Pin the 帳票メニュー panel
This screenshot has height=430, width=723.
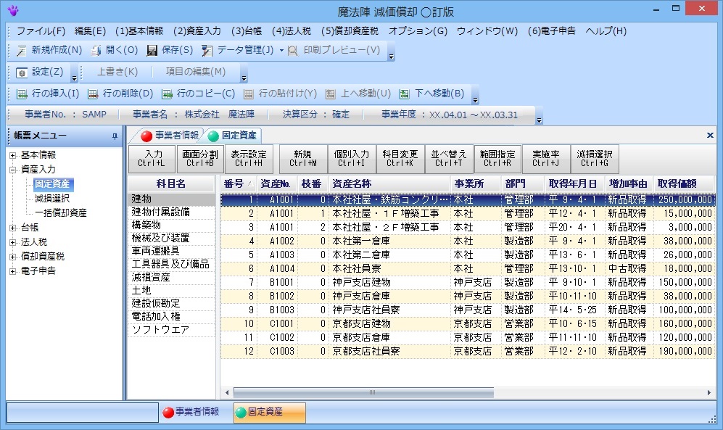click(114, 136)
